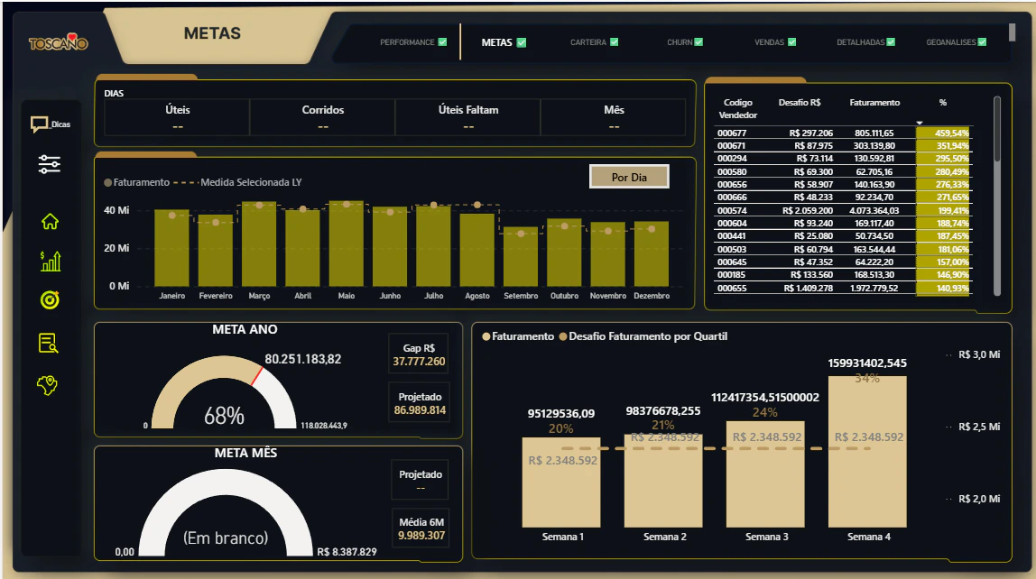
Task: Click the Úteis days card
Action: tap(177, 117)
